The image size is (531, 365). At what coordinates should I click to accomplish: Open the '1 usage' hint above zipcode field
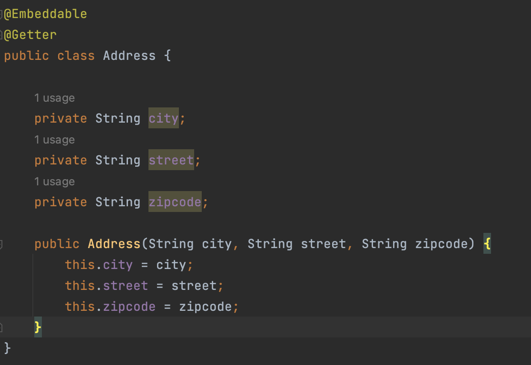[55, 182]
